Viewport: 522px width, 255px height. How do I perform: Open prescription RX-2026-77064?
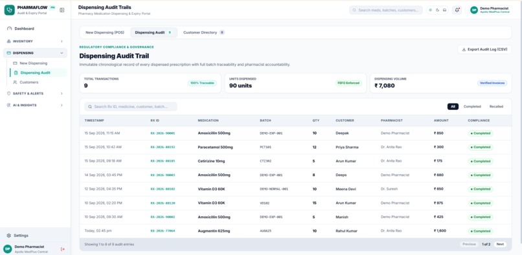click(x=163, y=231)
